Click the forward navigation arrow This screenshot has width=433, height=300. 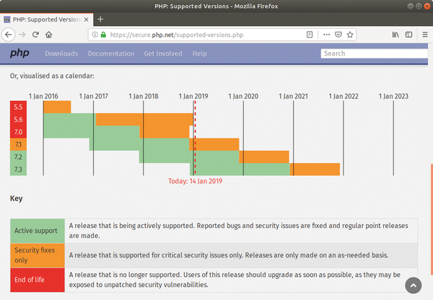pos(22,35)
